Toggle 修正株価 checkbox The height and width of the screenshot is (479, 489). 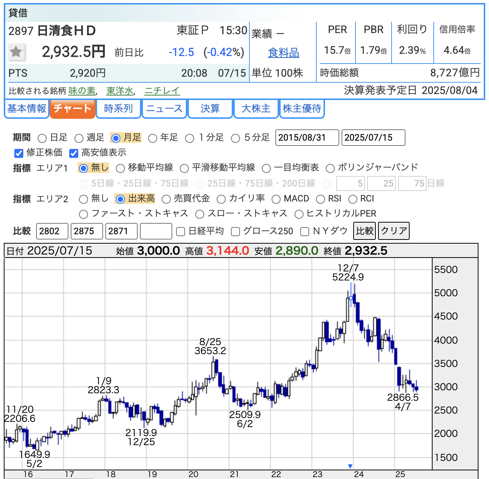[x=19, y=153]
